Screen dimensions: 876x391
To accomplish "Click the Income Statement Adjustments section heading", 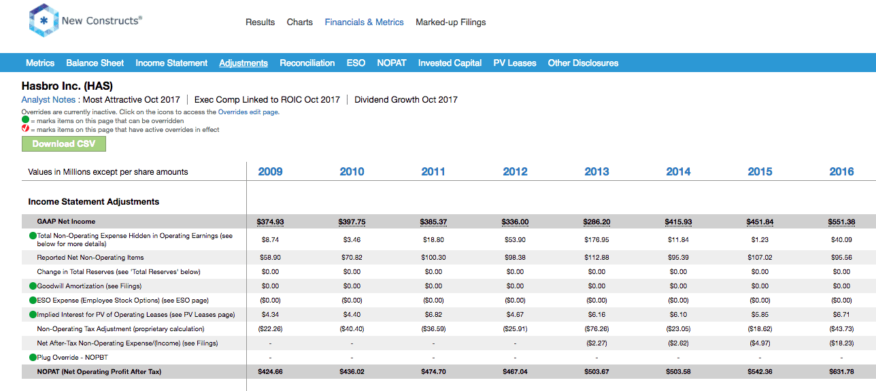I will [94, 202].
